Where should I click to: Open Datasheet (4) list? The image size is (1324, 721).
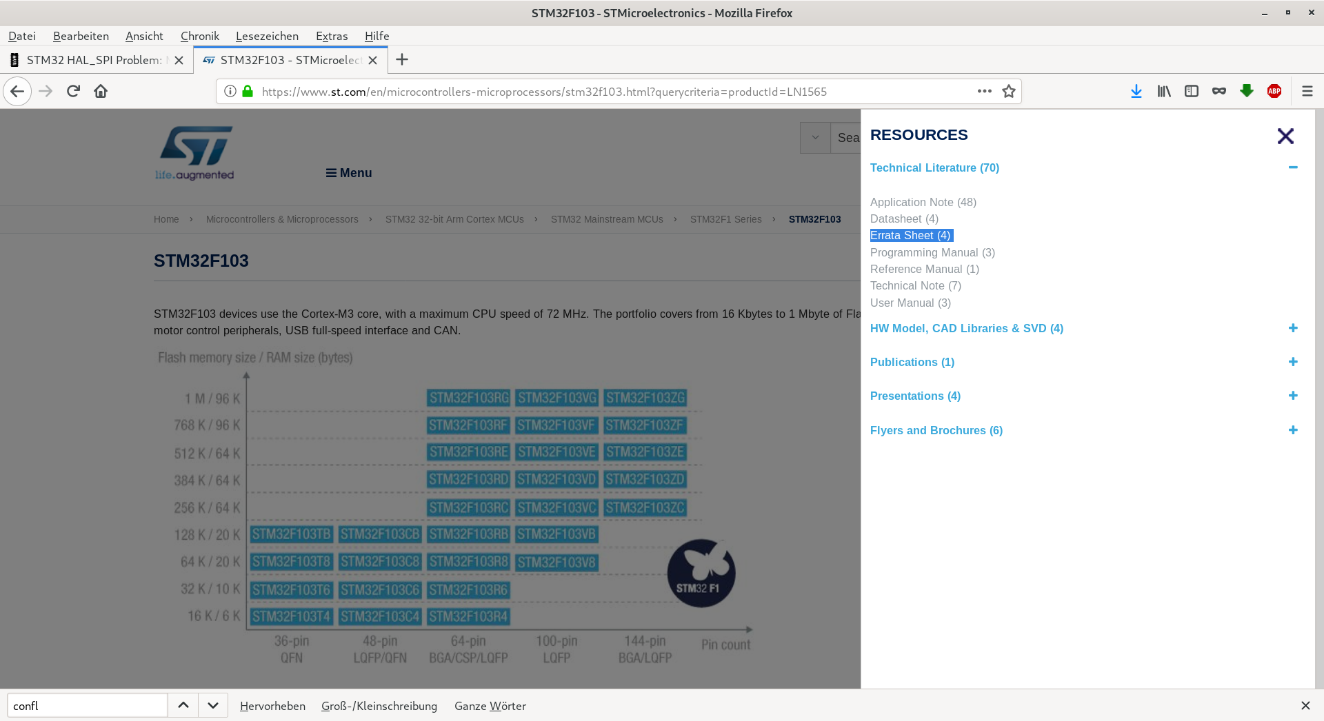point(904,219)
